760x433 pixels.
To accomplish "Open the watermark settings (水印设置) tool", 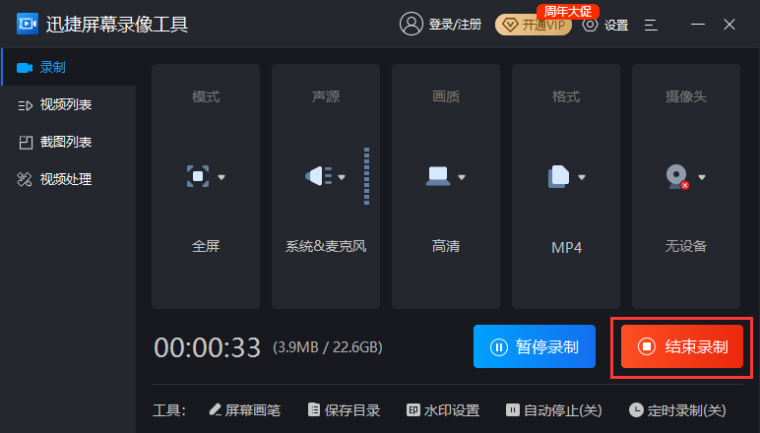I will coord(442,410).
